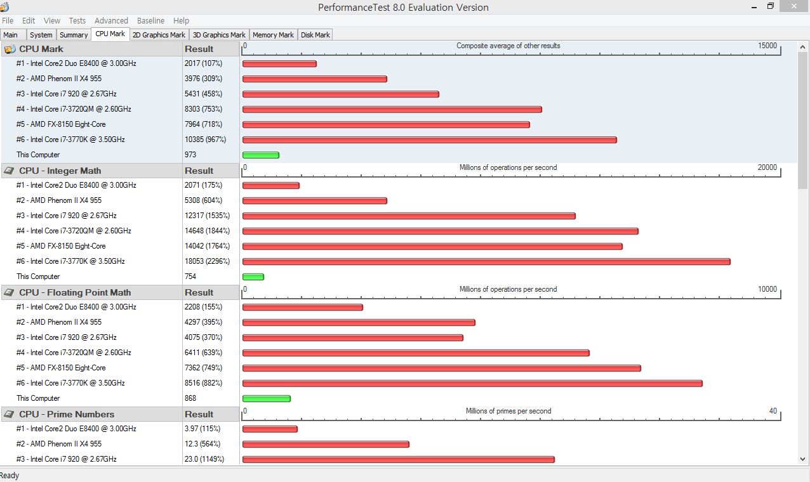Image resolution: width=810 pixels, height=482 pixels.
Task: Switch to the 3D Graphics Mark tab
Action: [x=219, y=35]
